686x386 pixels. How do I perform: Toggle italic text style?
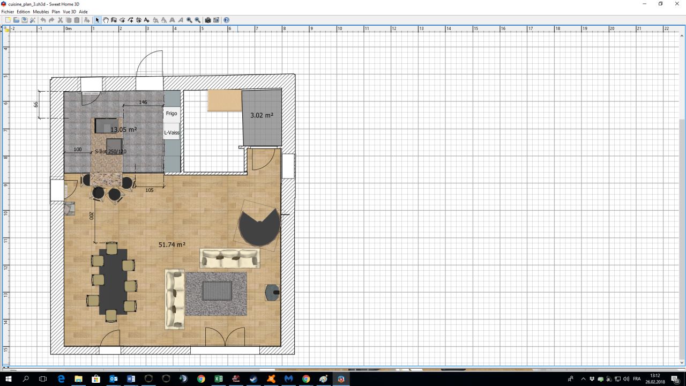click(x=181, y=20)
